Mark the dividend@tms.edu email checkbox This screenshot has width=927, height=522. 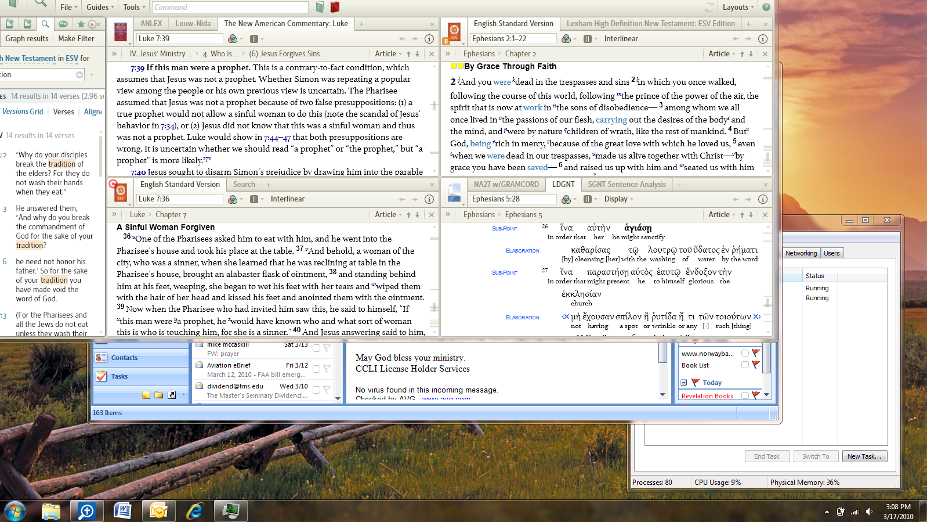click(x=316, y=390)
